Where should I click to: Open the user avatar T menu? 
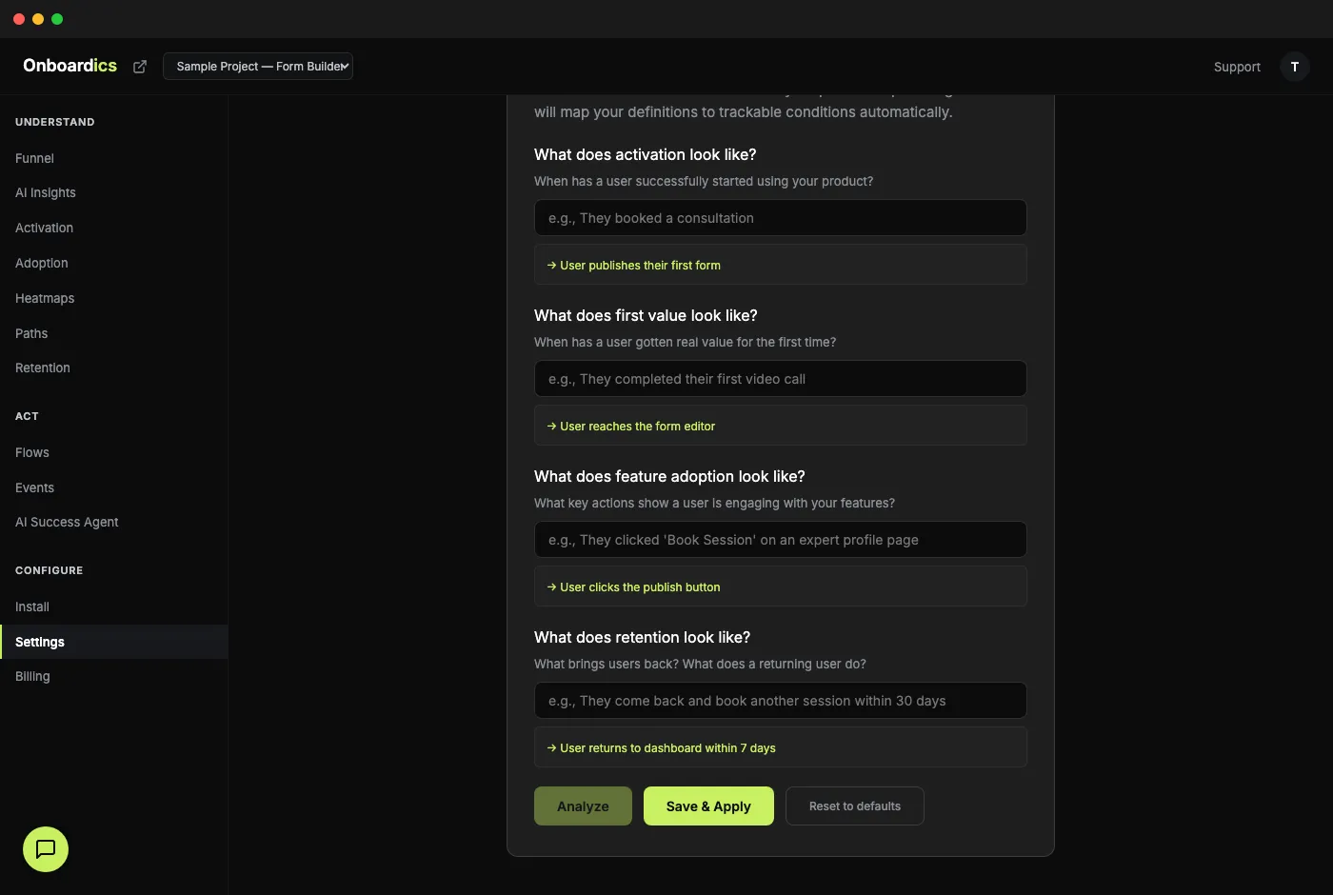(1294, 67)
